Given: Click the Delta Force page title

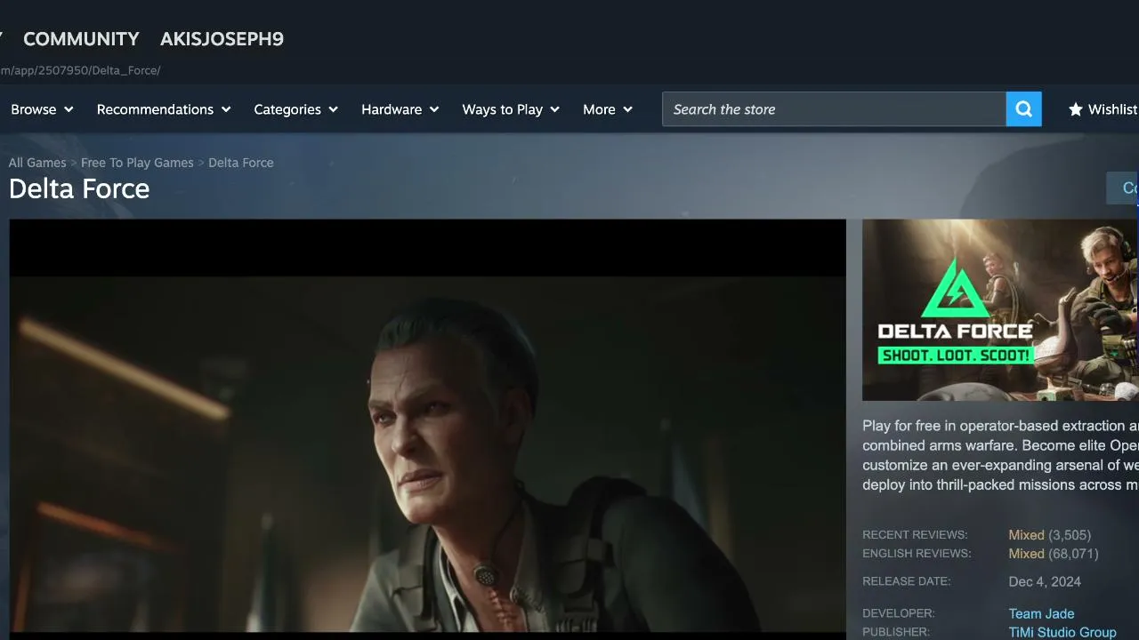Looking at the screenshot, I should click(x=79, y=188).
